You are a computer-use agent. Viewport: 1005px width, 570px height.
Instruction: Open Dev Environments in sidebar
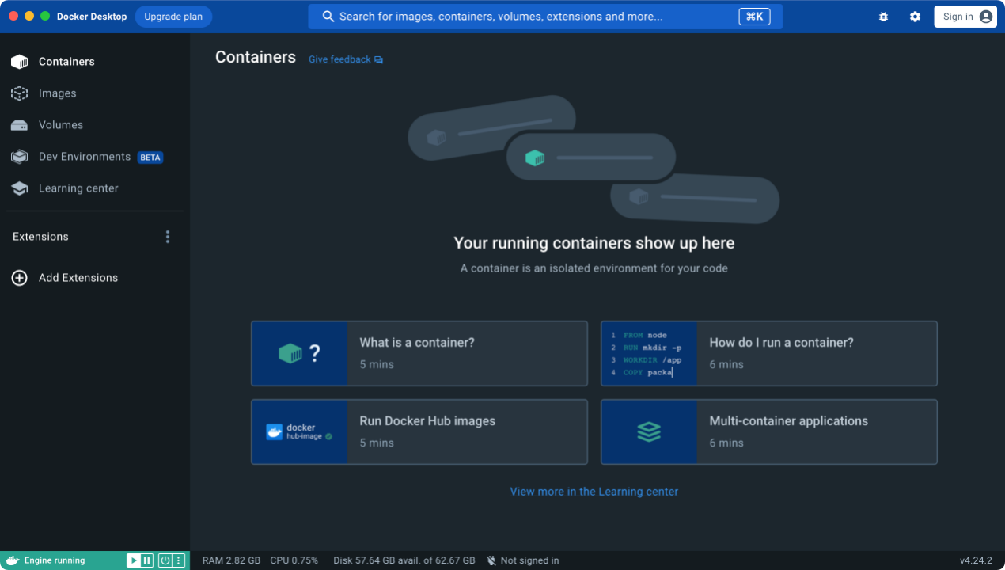[95, 157]
